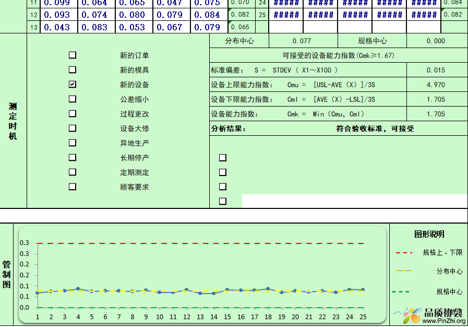468x327 pixels.
Task: Select the distribution center value 0.077
Action: [x=303, y=41]
